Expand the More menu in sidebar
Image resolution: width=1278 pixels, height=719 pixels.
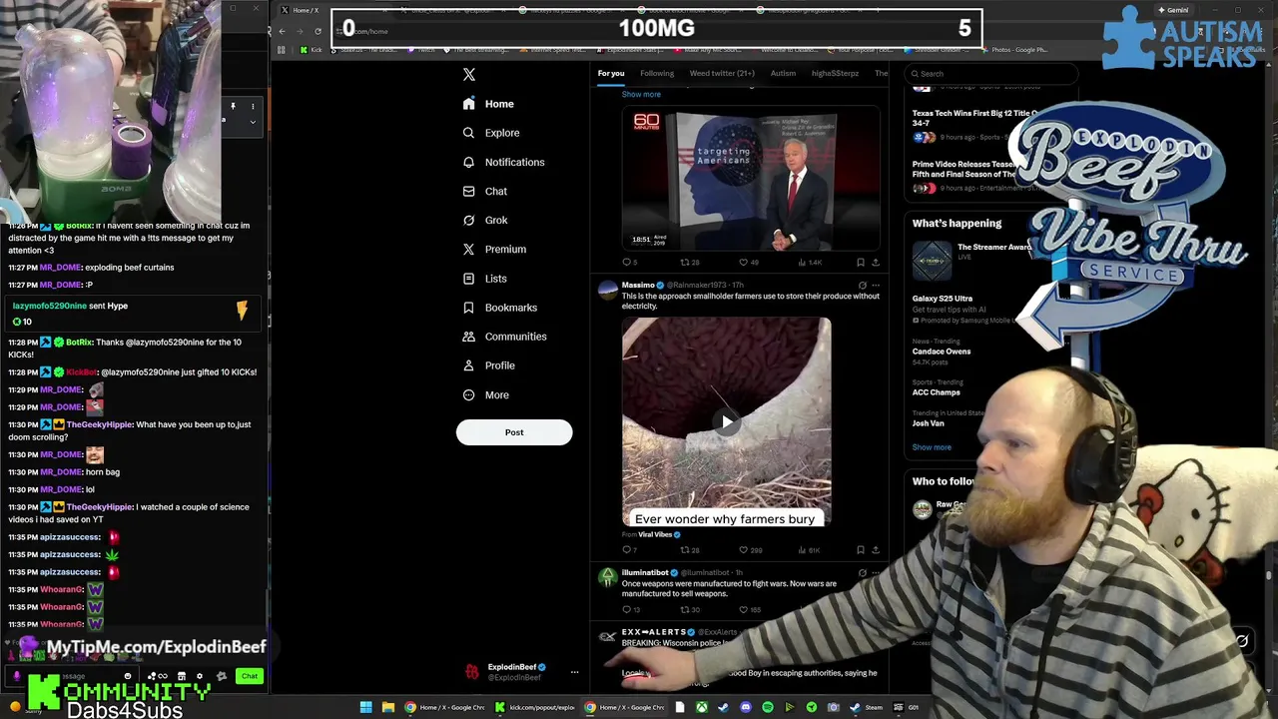pyautogui.click(x=485, y=394)
